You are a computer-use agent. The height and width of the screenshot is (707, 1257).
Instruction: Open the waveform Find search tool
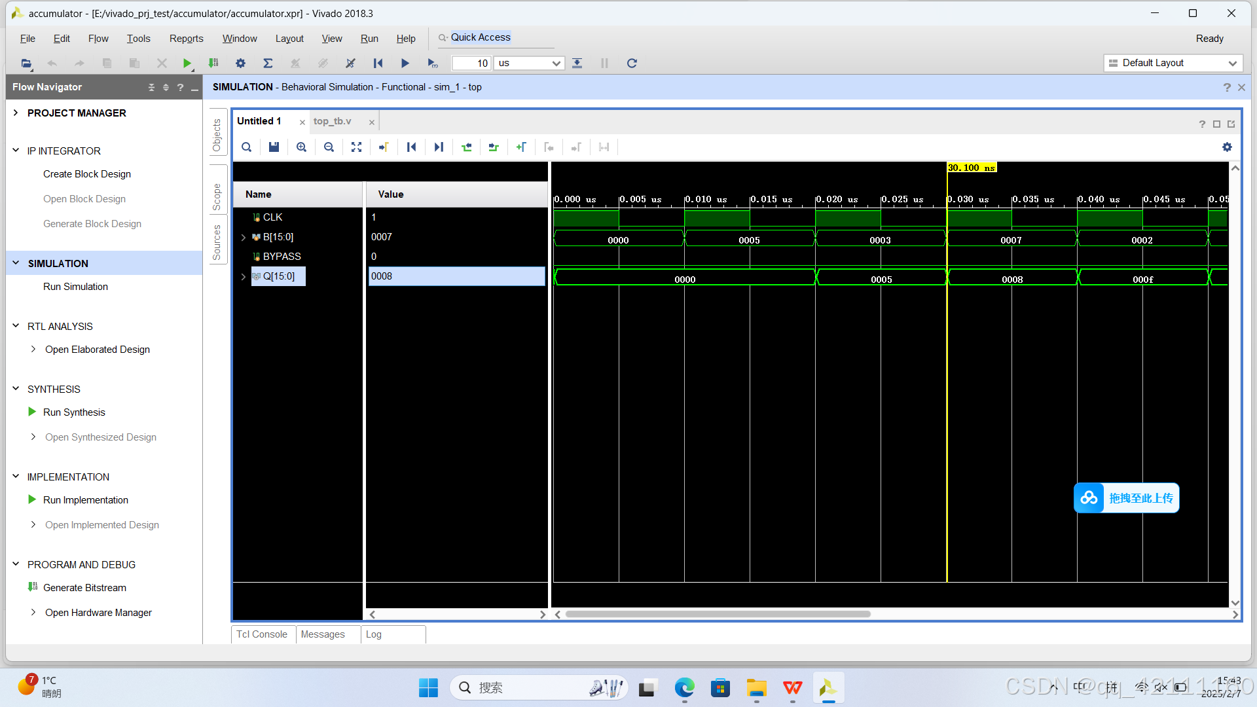(x=246, y=147)
